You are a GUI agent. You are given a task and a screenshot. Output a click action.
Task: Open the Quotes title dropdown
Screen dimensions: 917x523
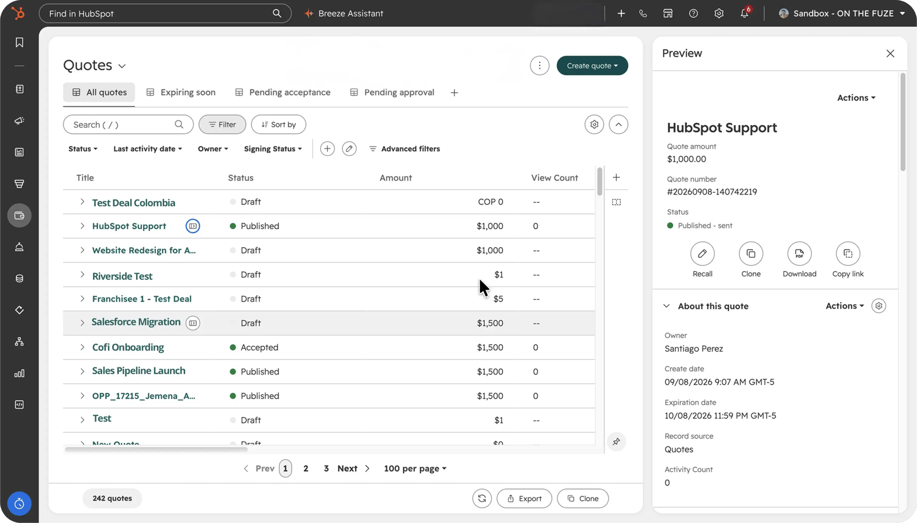point(95,65)
